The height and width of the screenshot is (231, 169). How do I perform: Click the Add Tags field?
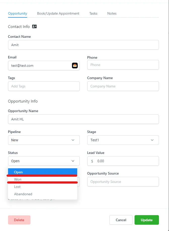tap(44, 86)
